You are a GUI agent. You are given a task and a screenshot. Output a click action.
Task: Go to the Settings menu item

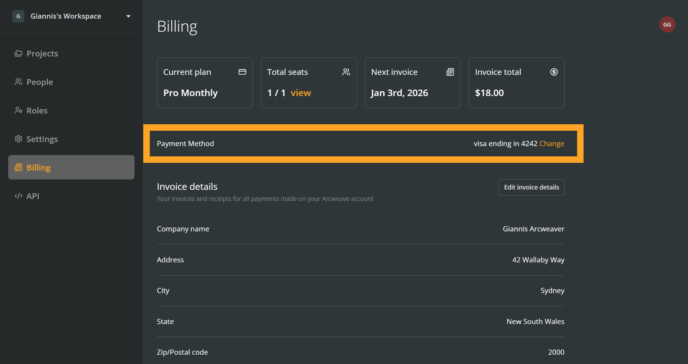42,139
